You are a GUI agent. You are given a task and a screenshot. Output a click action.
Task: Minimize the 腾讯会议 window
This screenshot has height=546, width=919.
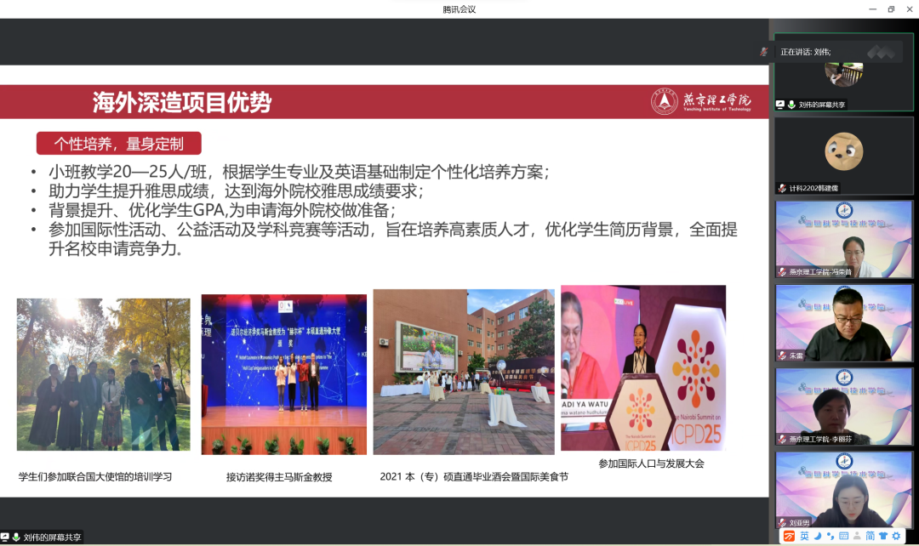pos(869,9)
